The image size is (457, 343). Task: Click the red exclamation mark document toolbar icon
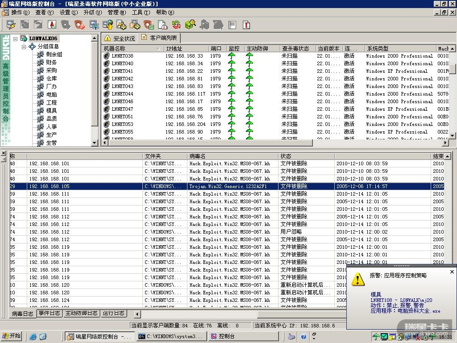tap(246, 25)
